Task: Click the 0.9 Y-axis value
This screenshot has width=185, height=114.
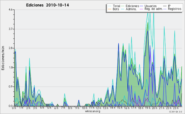Action: pos(10,87)
